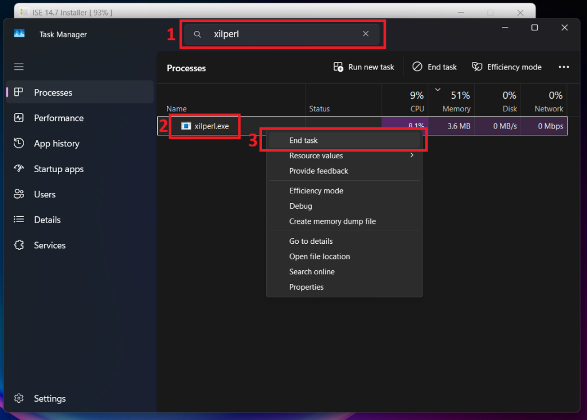The height and width of the screenshot is (420, 587).
Task: Open the Processes page in sidebar
Action: [80, 92]
